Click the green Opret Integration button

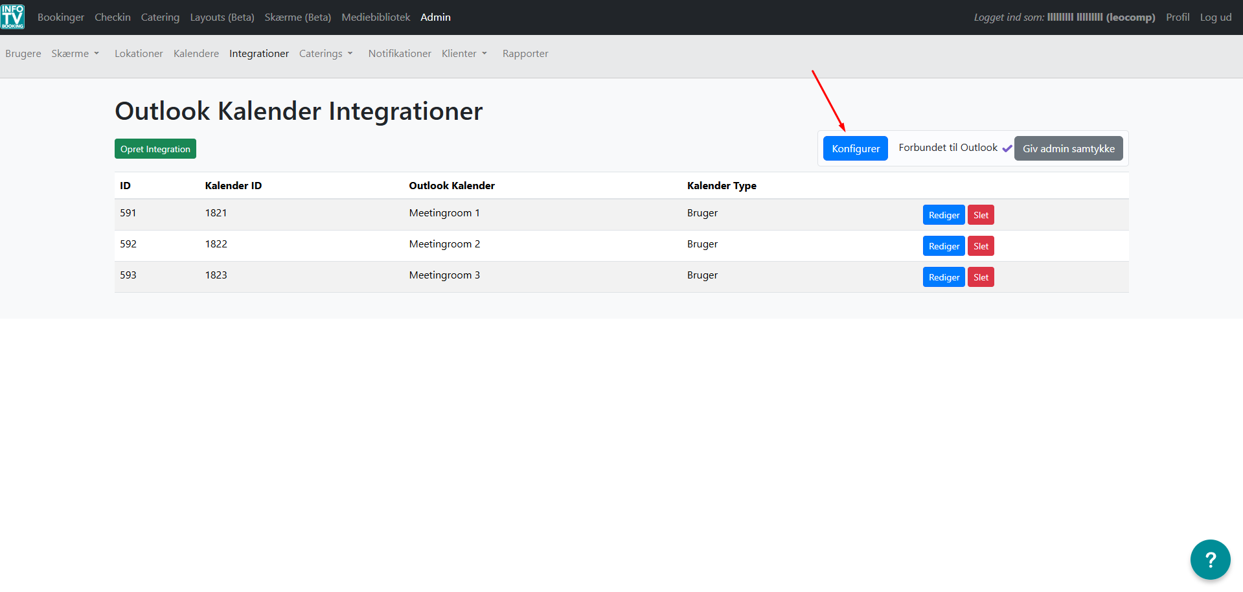click(155, 149)
